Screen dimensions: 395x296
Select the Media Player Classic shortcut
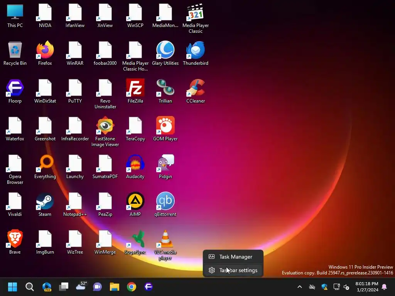click(x=196, y=18)
